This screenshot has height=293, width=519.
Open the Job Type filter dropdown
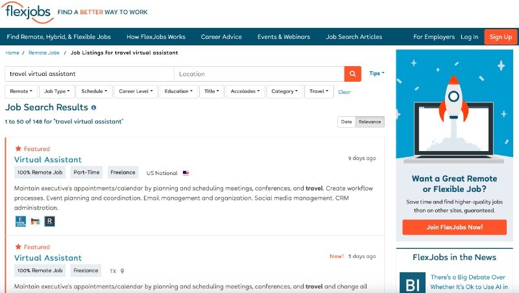coord(56,91)
